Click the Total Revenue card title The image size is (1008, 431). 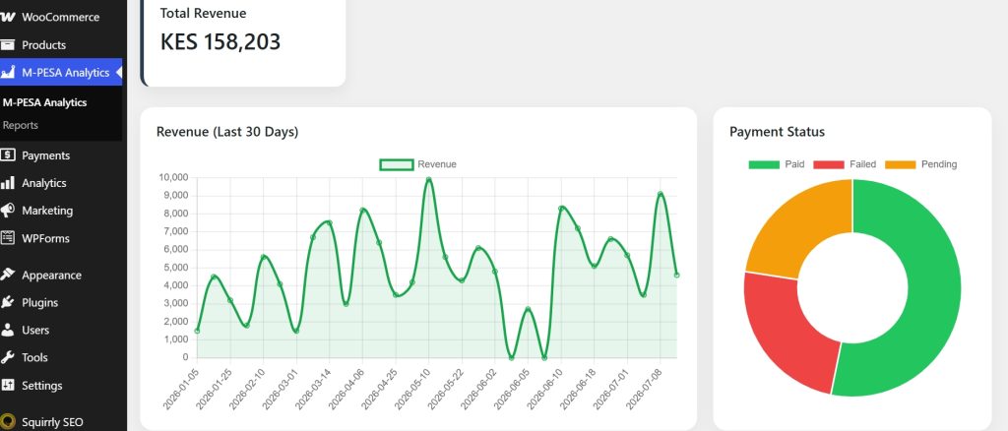203,13
